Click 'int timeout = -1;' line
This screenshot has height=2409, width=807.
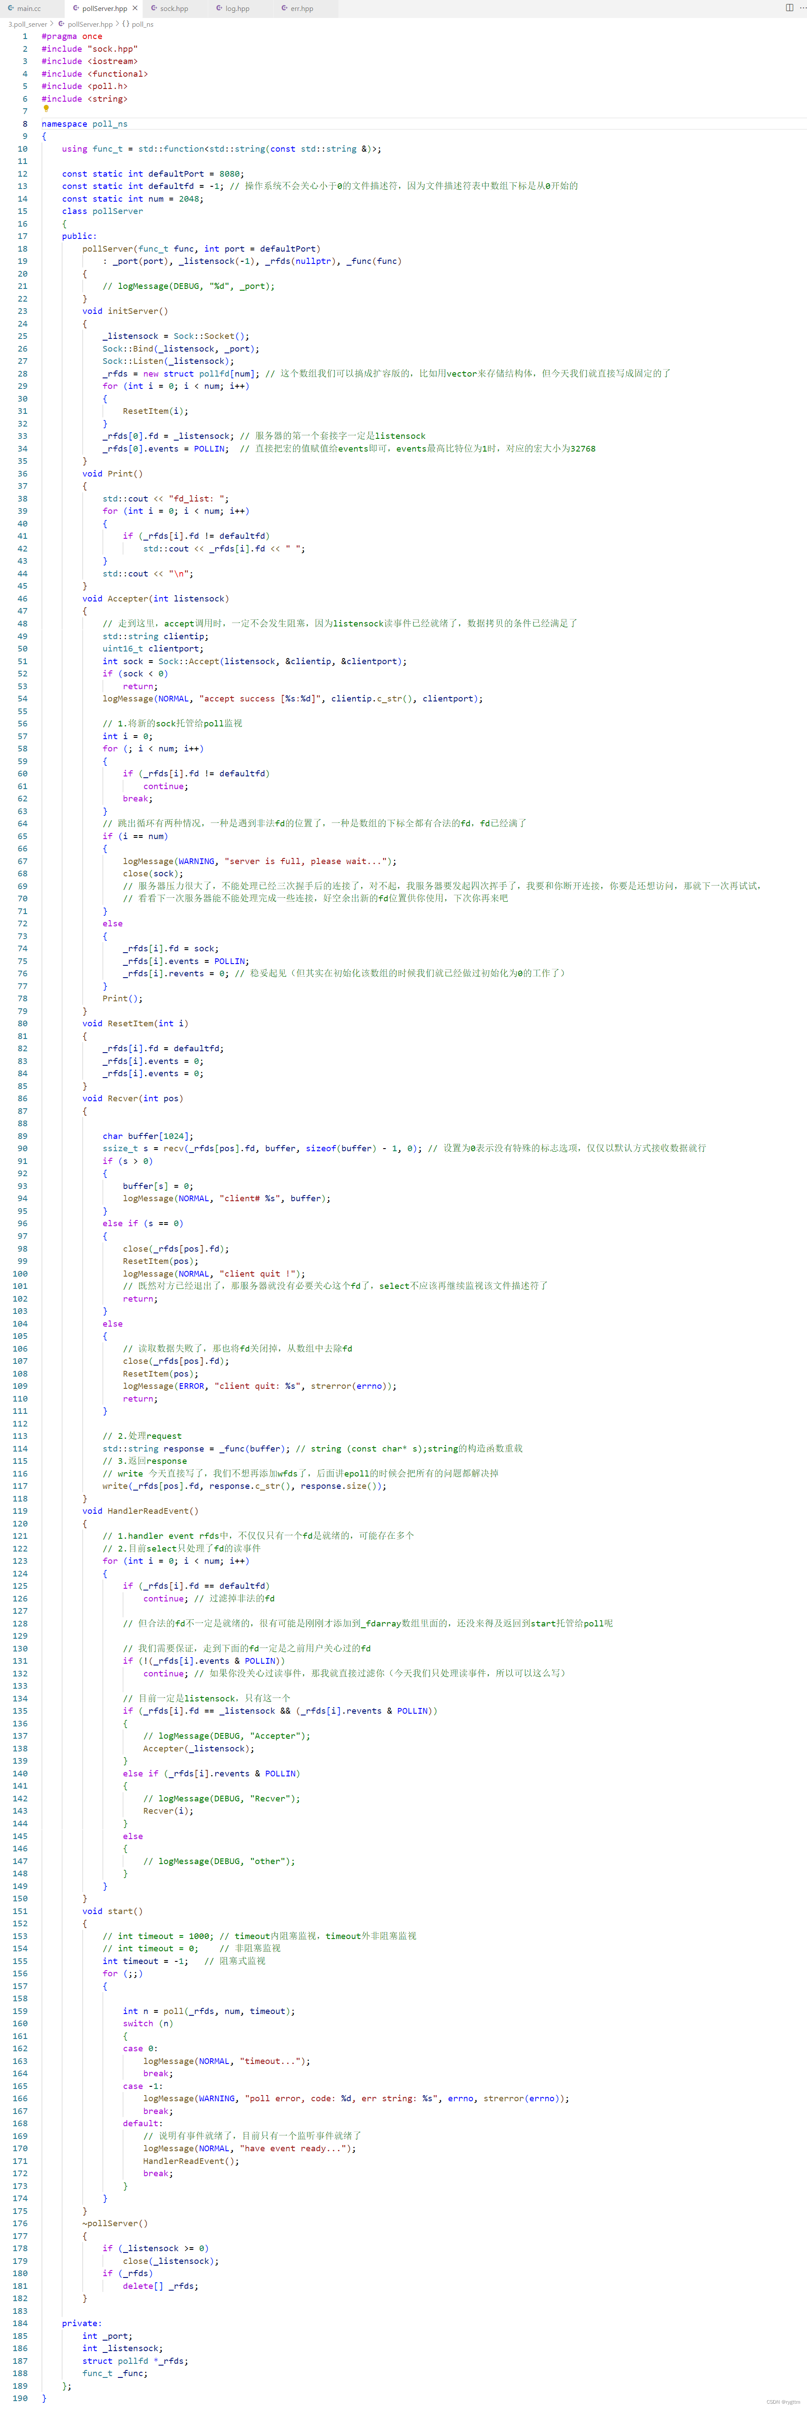point(146,1961)
